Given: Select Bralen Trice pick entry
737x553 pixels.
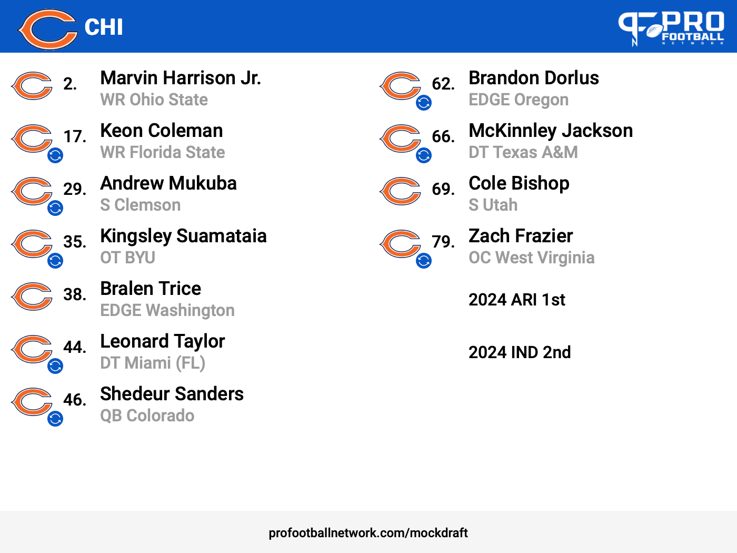Looking at the screenshot, I should 123,299.
